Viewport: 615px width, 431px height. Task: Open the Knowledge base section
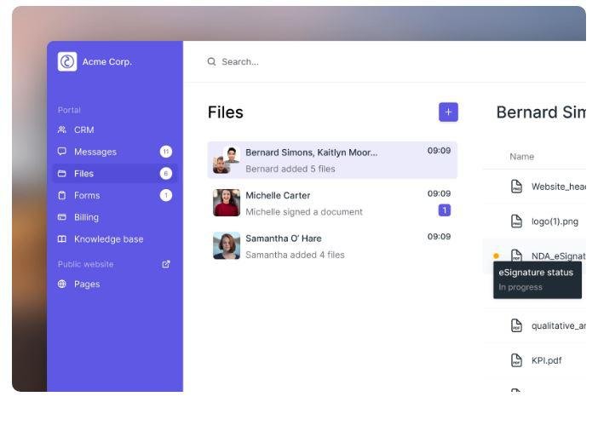click(x=108, y=239)
